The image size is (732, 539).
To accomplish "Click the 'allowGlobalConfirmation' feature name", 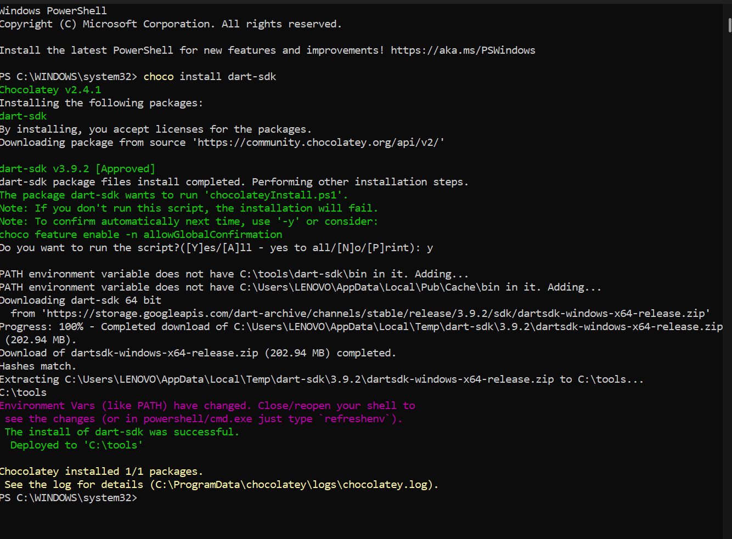I will pos(213,235).
